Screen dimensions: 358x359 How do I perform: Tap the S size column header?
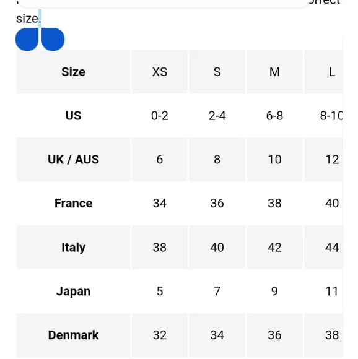[217, 72]
